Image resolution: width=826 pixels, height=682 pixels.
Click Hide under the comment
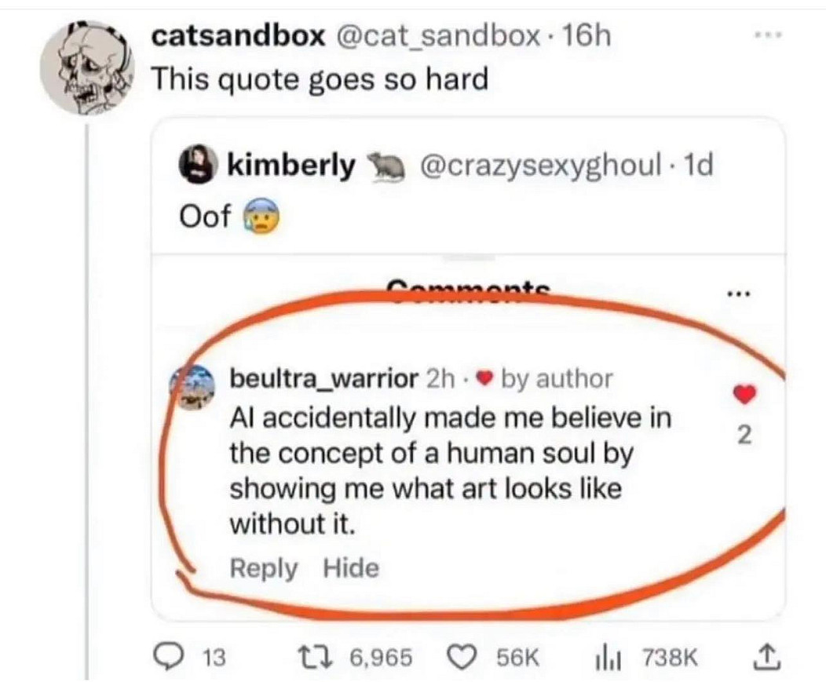coord(351,568)
